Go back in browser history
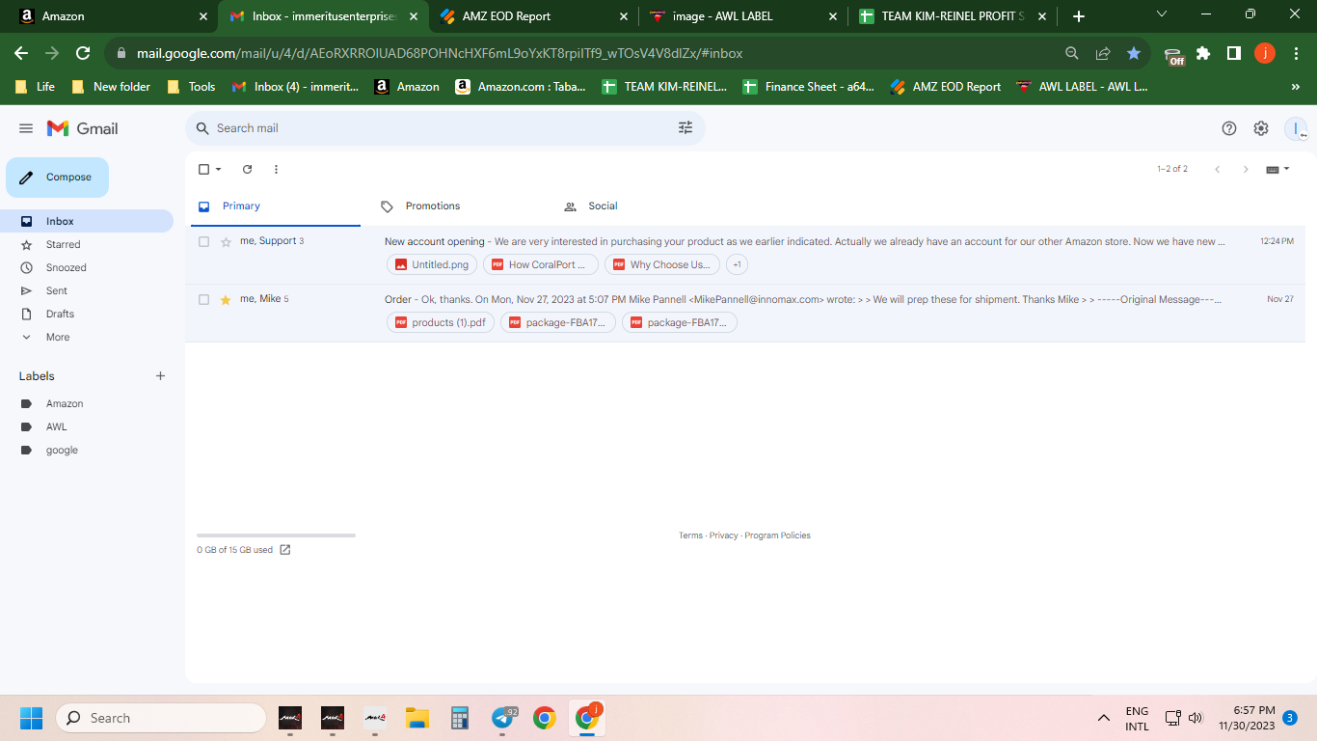1317x741 pixels. tap(21, 53)
